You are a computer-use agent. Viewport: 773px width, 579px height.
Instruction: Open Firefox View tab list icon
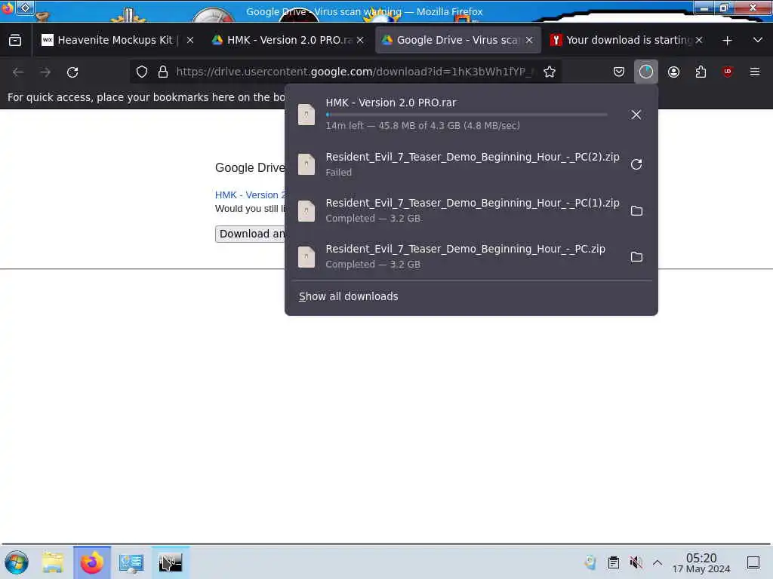click(15, 41)
